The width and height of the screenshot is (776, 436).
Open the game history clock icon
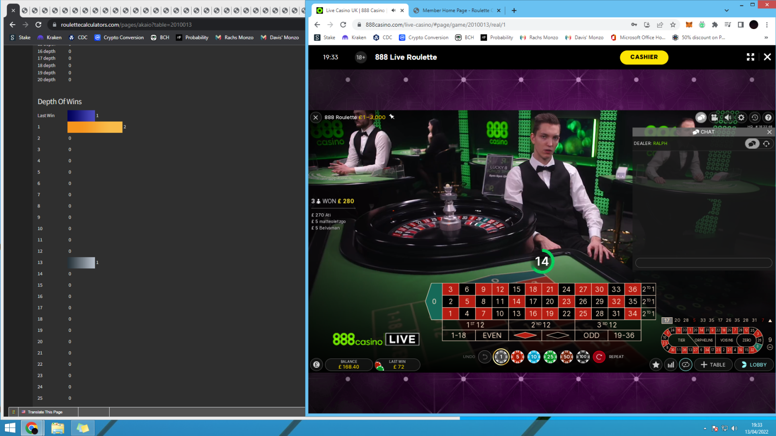coord(755,117)
